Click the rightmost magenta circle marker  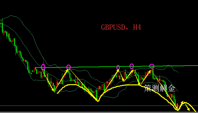pyautogui.click(x=152, y=66)
